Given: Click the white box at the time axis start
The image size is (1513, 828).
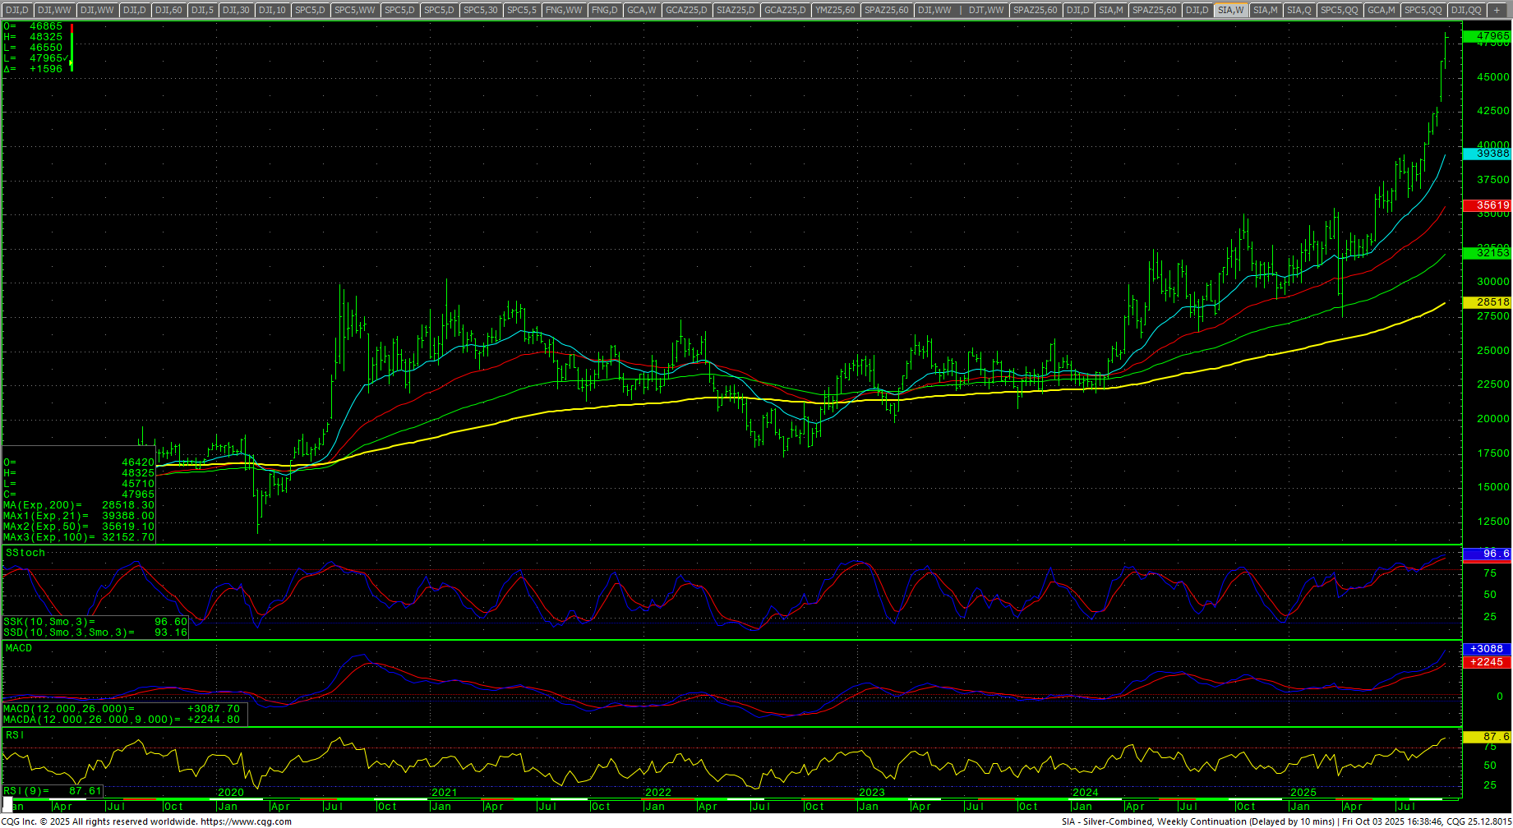Looking at the screenshot, I should tap(8, 802).
